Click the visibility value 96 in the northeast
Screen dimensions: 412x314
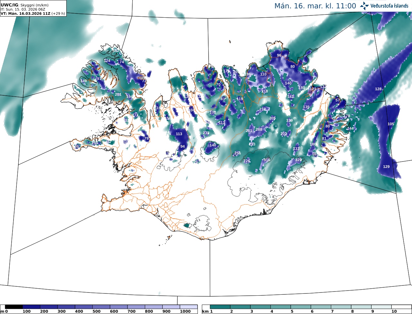pyautogui.click(x=279, y=55)
